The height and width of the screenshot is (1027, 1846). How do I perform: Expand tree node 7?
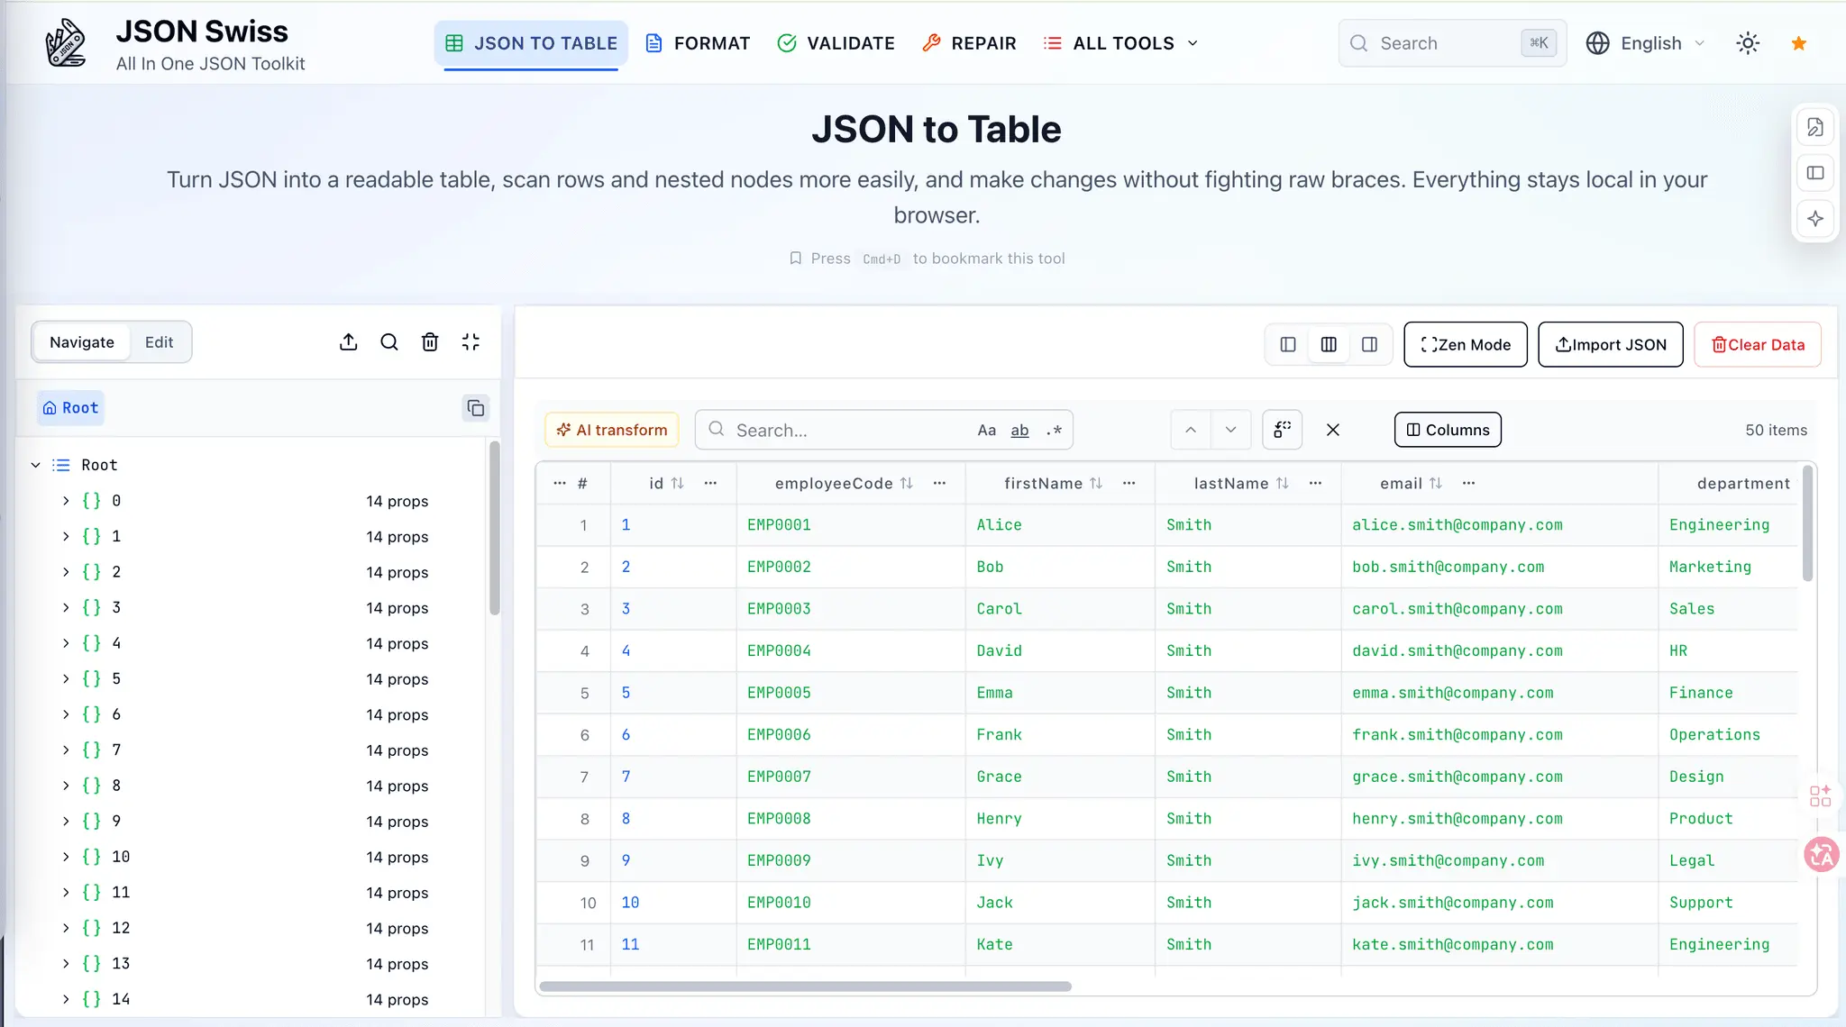click(x=66, y=750)
